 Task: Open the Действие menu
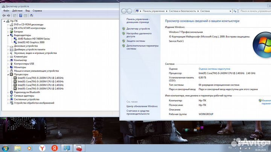[x=17, y=11]
